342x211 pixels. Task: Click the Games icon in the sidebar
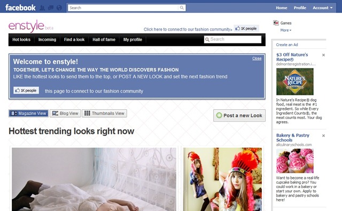click(276, 23)
